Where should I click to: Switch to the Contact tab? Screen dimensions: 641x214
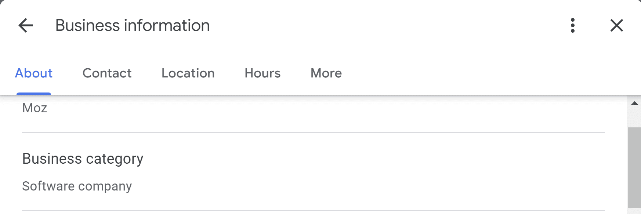click(x=107, y=73)
